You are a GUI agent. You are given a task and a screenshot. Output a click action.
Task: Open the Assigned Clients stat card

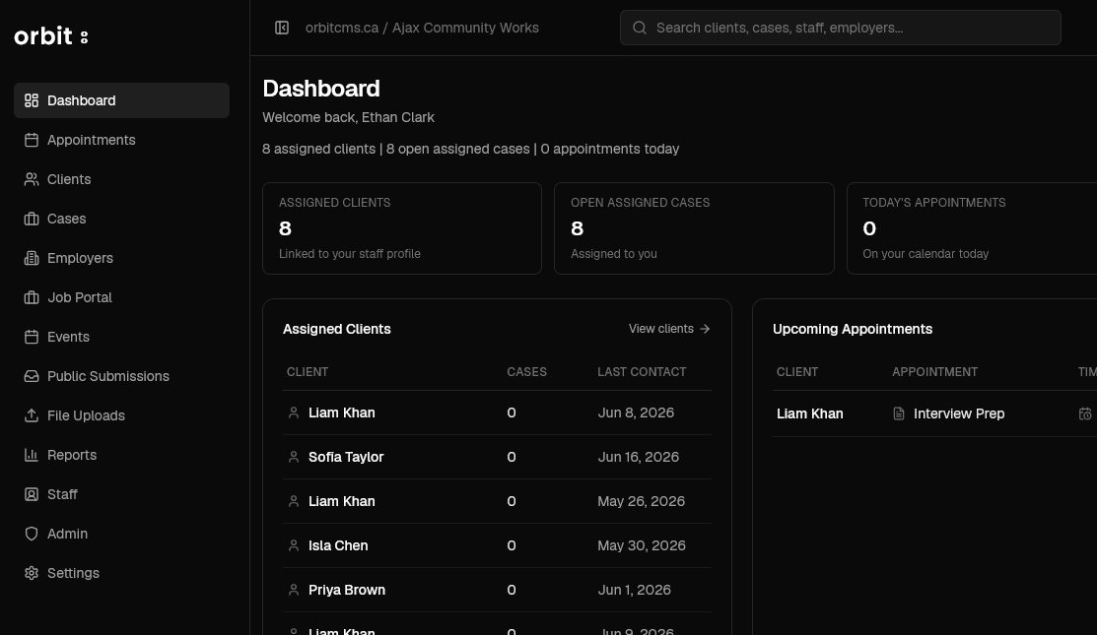(x=401, y=228)
